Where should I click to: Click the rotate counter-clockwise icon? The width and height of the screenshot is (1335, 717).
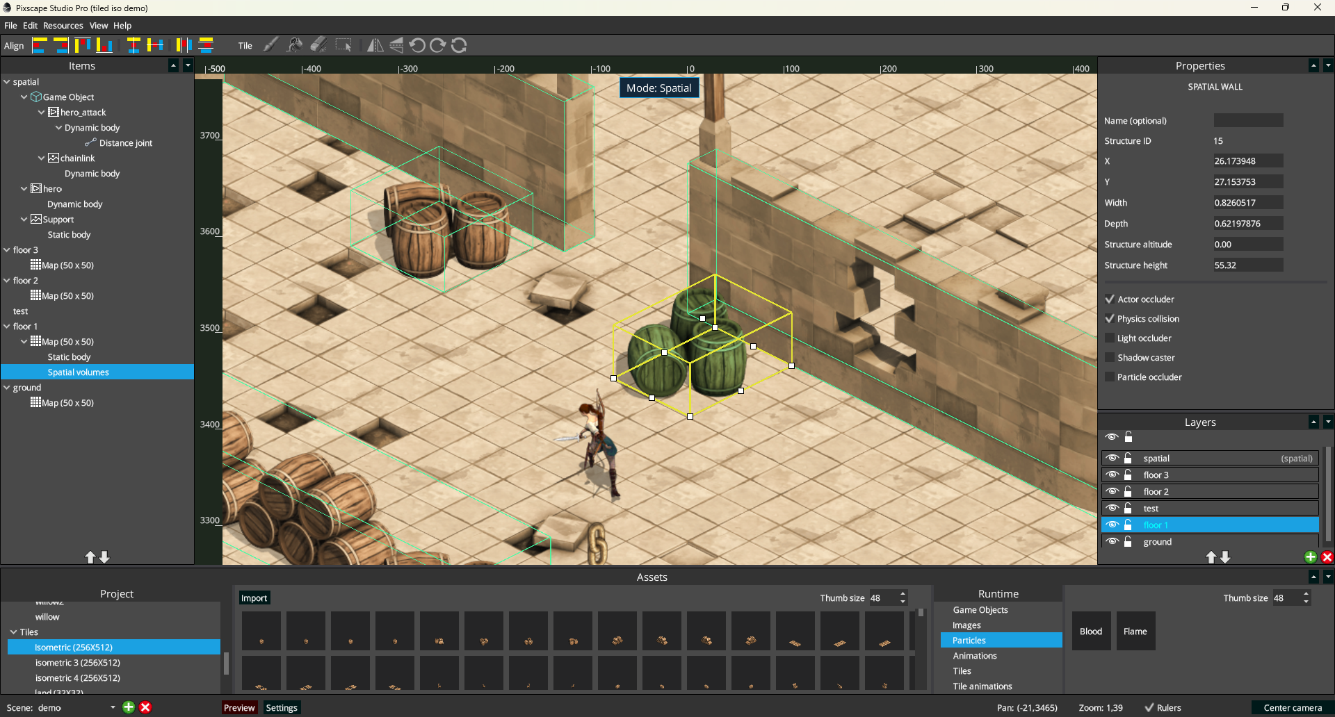[417, 45]
